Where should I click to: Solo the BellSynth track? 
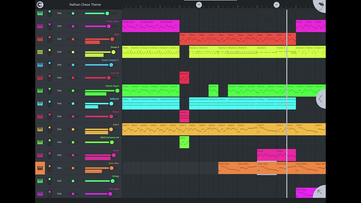pyautogui.click(x=59, y=103)
